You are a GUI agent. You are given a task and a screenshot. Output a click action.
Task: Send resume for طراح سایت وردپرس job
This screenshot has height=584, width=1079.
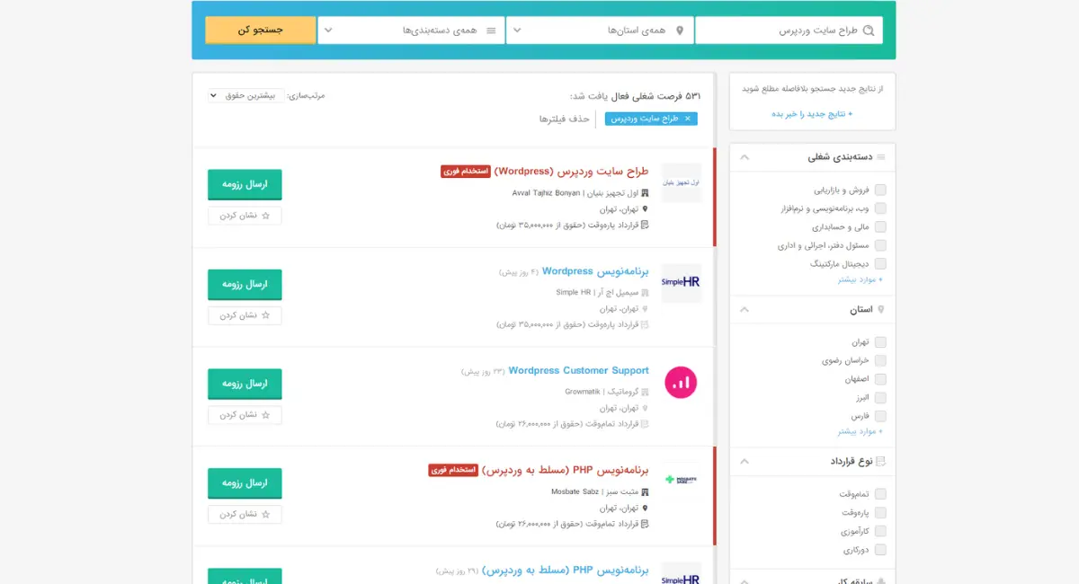coord(245,184)
